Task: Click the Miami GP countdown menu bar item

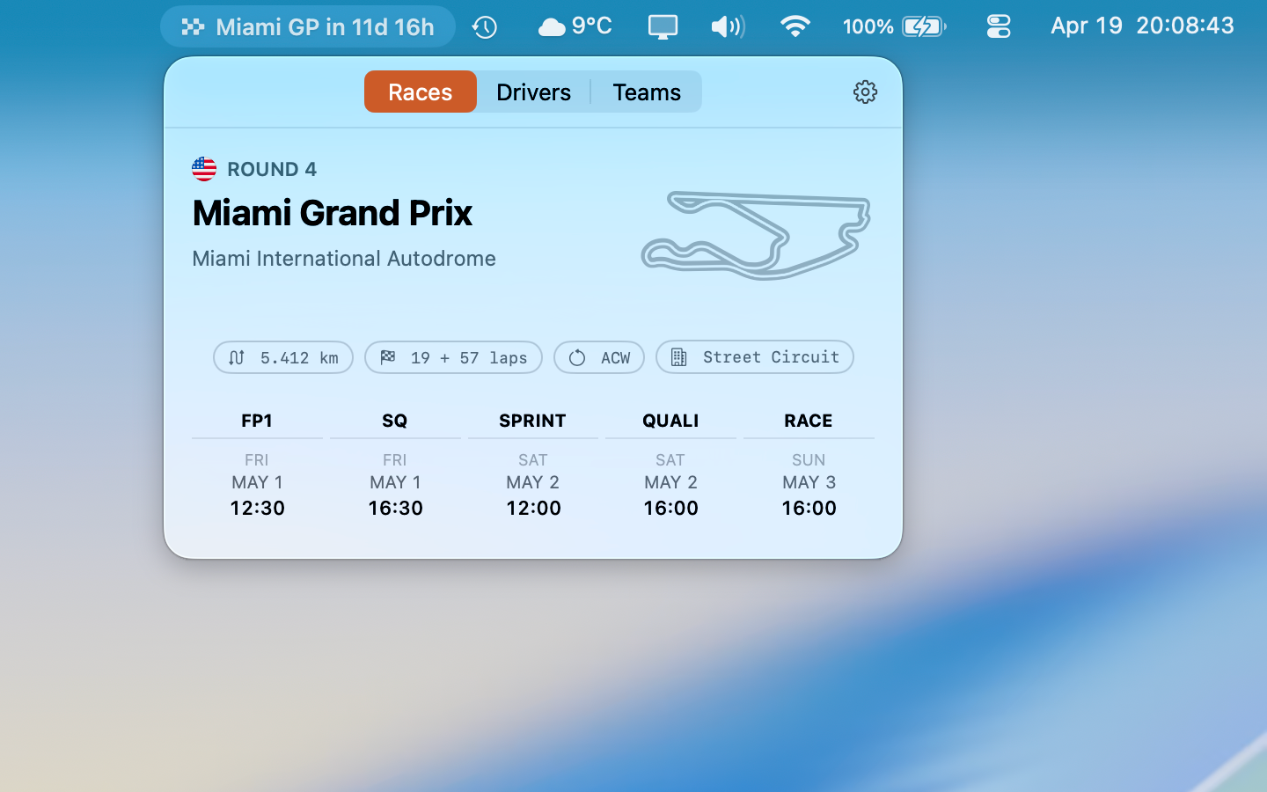Action: coord(308,26)
